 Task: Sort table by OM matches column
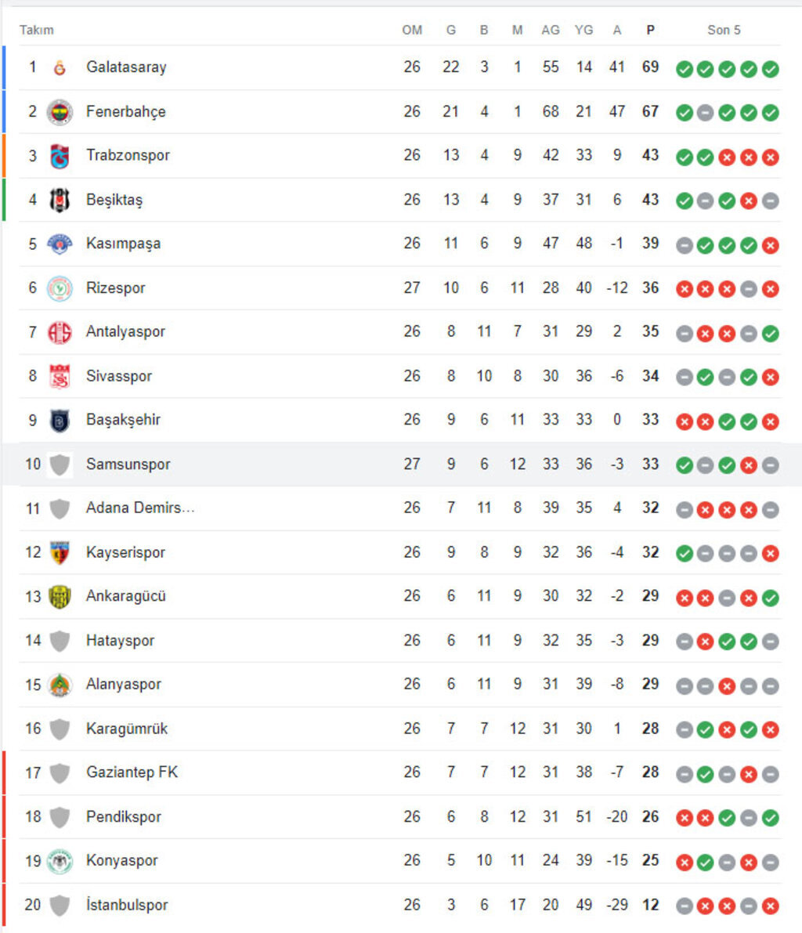pyautogui.click(x=412, y=30)
